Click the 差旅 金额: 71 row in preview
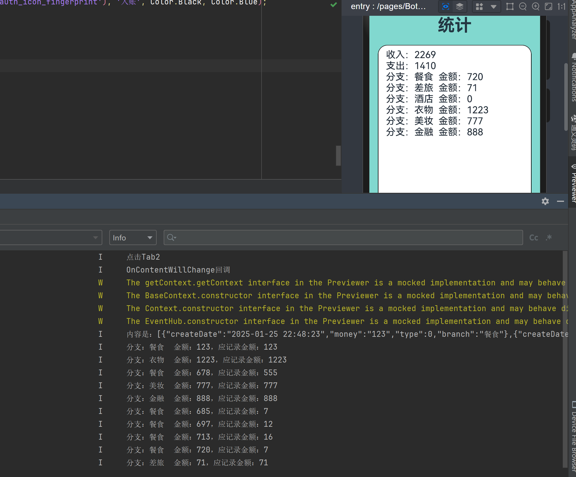Screen dimensions: 576x477 pos(432,88)
